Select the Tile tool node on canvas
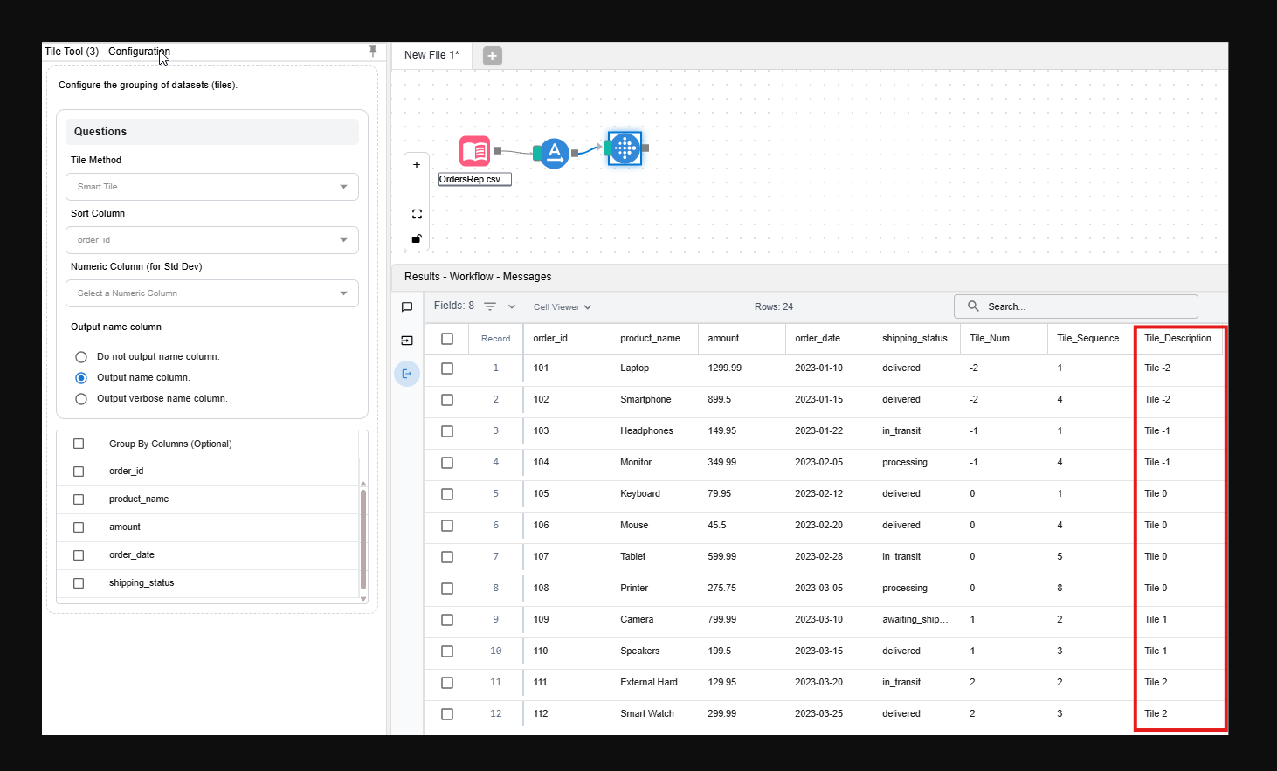 click(x=625, y=148)
